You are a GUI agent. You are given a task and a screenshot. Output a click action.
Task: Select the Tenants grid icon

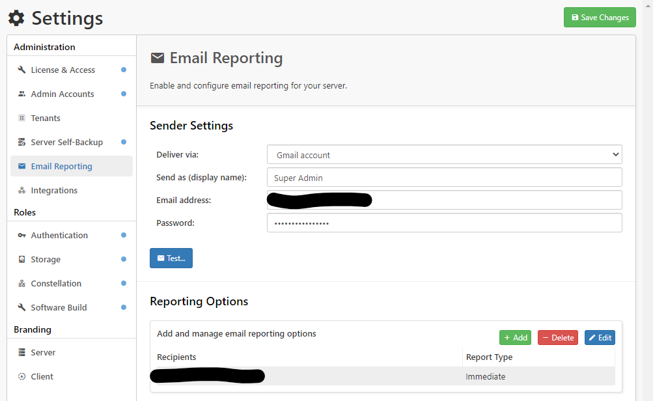pos(22,118)
